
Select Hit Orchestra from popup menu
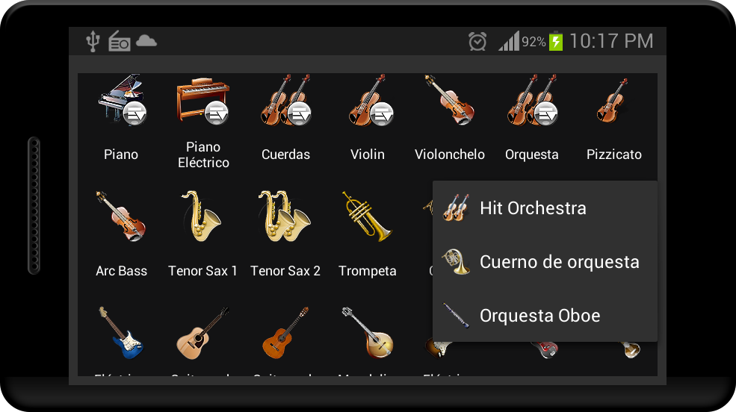tap(545, 207)
